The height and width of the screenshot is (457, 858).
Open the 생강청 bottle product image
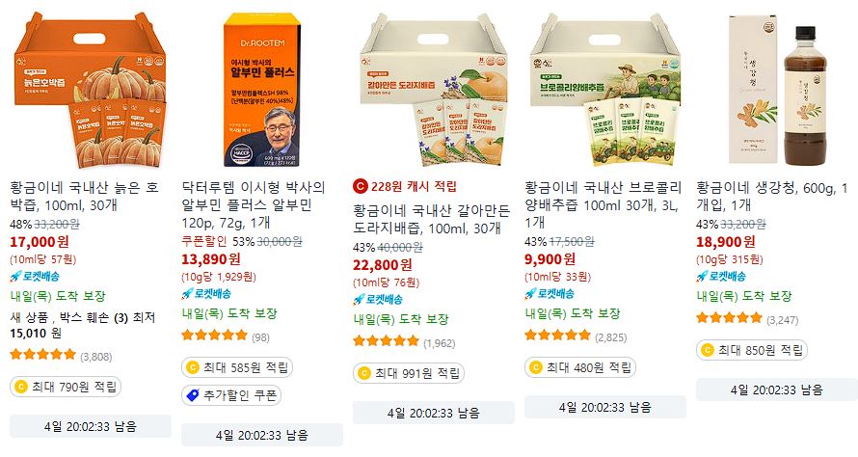point(777,91)
